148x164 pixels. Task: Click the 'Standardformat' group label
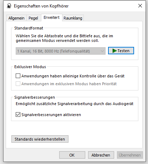point(29,28)
